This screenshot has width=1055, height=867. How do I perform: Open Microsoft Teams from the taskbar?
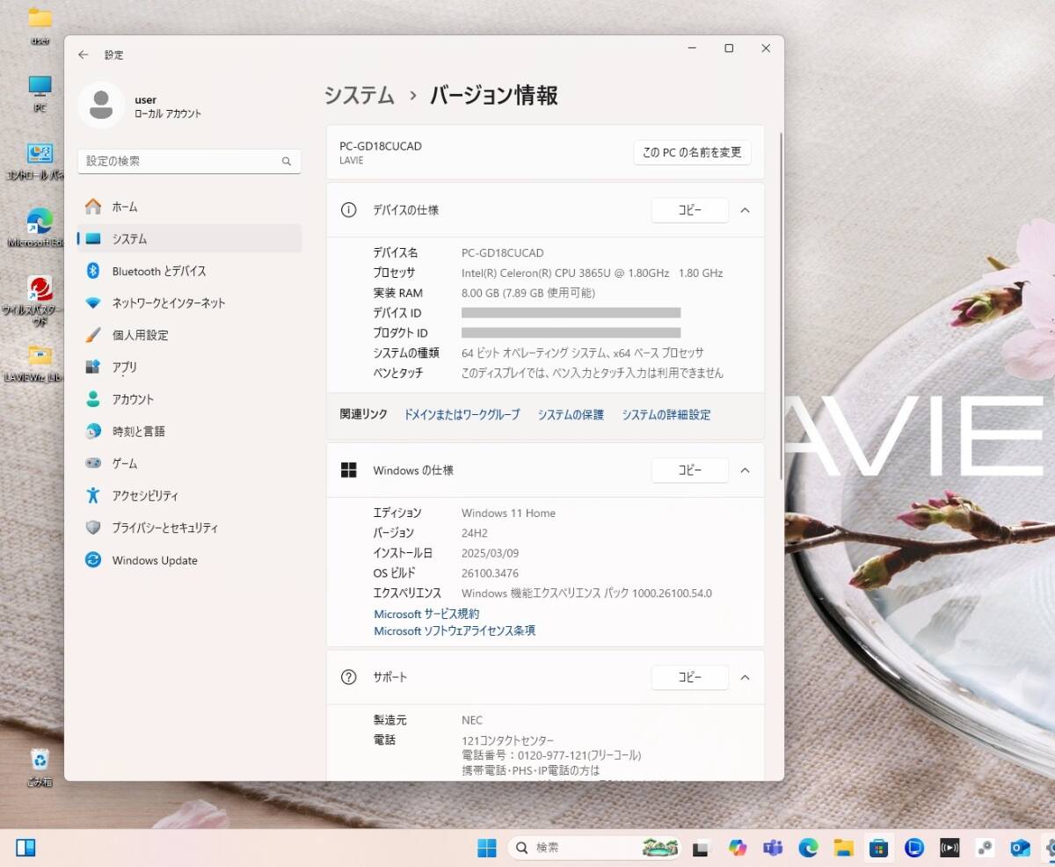pos(773,848)
